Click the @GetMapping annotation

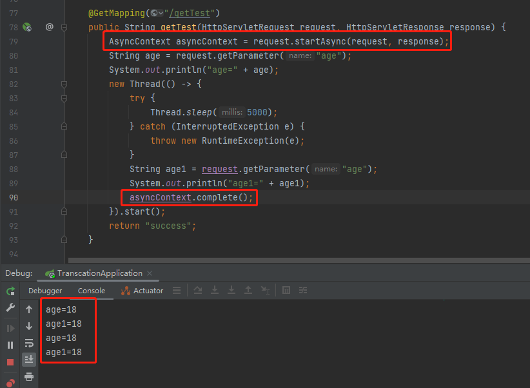click(117, 13)
